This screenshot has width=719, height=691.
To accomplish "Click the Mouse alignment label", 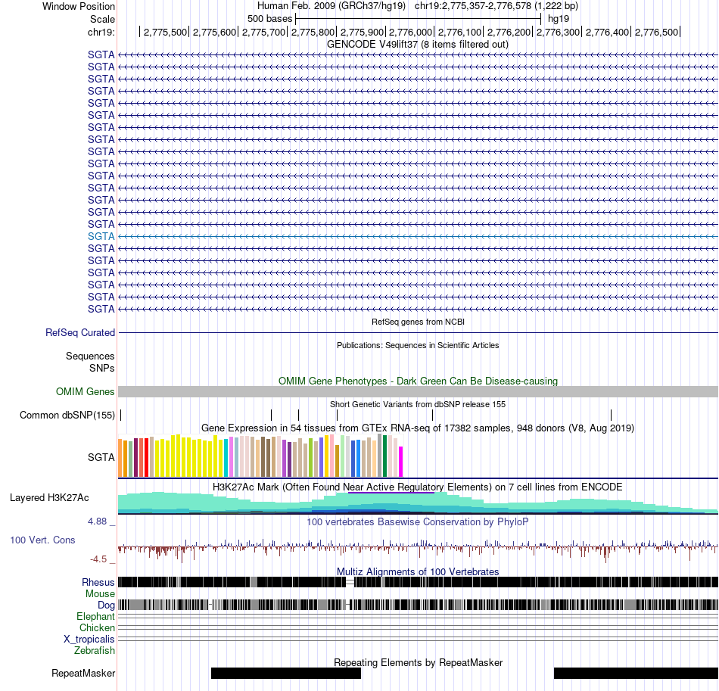I will point(100,594).
